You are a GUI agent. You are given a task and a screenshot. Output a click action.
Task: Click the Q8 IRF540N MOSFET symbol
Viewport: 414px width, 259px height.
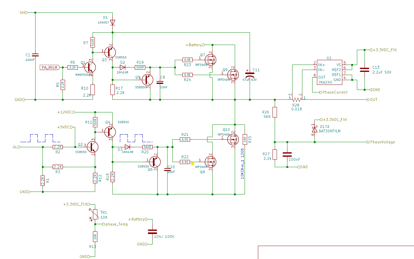210,161
